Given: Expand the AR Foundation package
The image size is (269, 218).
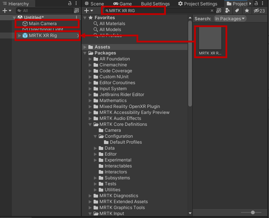Looking at the screenshot, I should pos(90,59).
